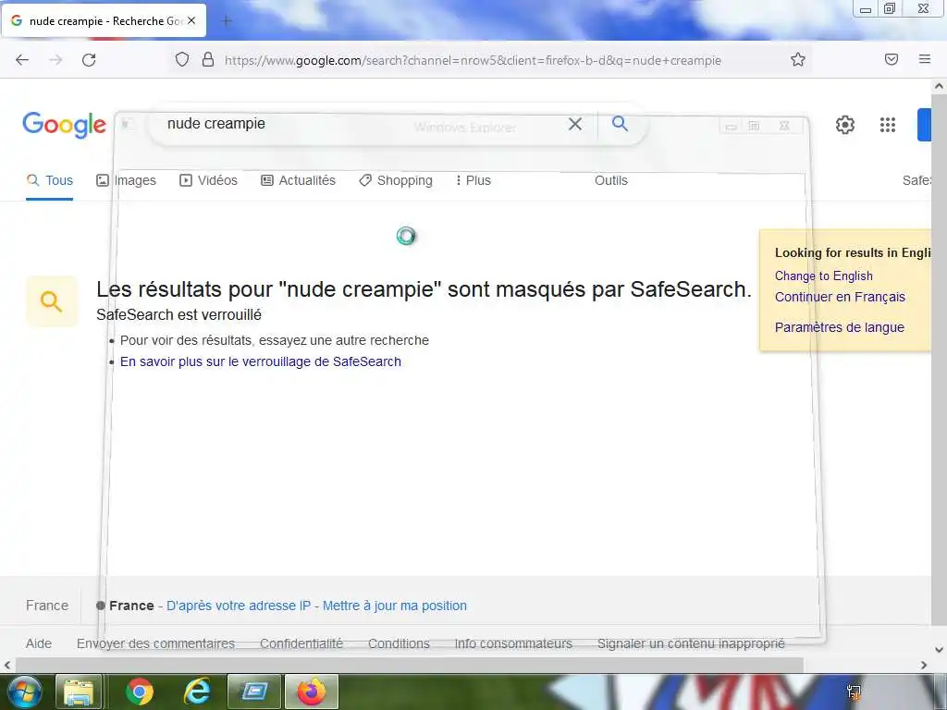Expand the Plus more options menu
Image resolution: width=947 pixels, height=710 pixels.
pos(473,180)
